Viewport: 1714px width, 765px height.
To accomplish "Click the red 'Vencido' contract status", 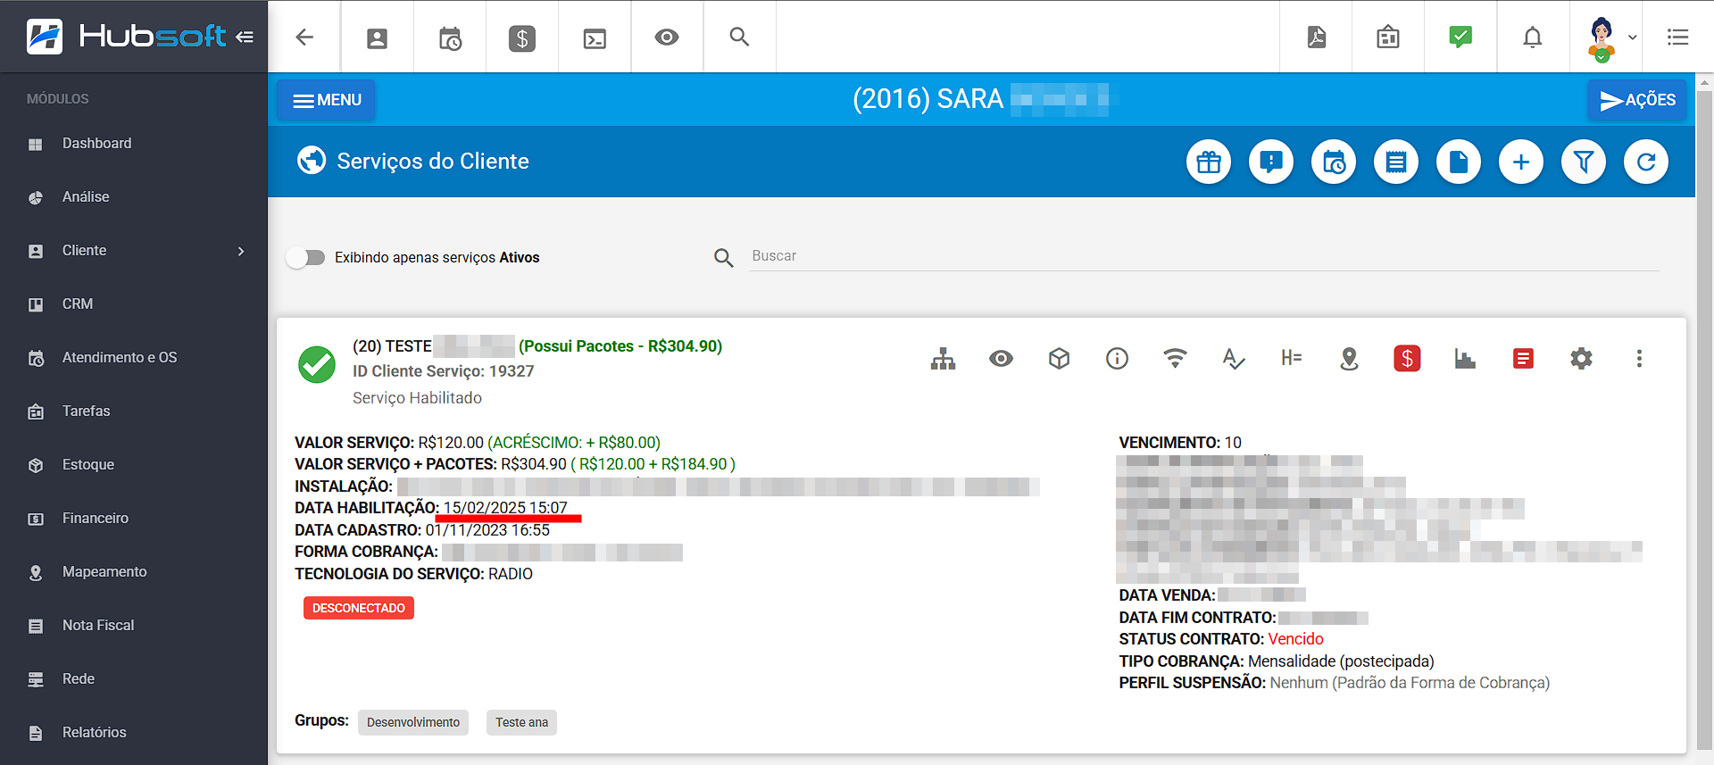I will pyautogui.click(x=1295, y=639).
